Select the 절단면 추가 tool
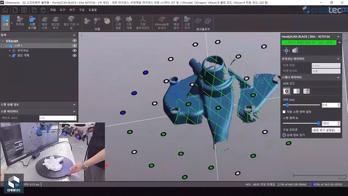The image size is (348, 196). pos(55,23)
